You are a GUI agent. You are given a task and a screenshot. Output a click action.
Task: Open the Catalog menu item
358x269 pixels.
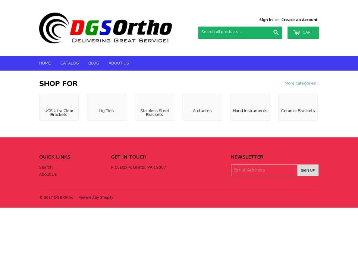[x=69, y=63]
